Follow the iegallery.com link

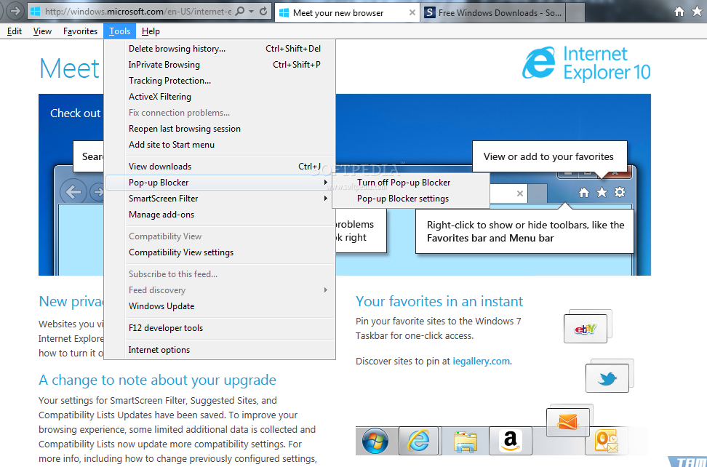(x=481, y=360)
